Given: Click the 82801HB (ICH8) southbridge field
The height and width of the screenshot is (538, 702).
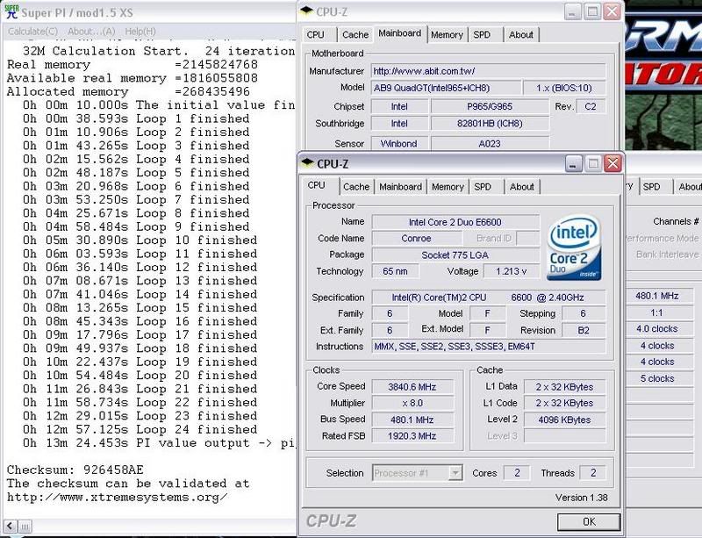Looking at the screenshot, I should [490, 123].
